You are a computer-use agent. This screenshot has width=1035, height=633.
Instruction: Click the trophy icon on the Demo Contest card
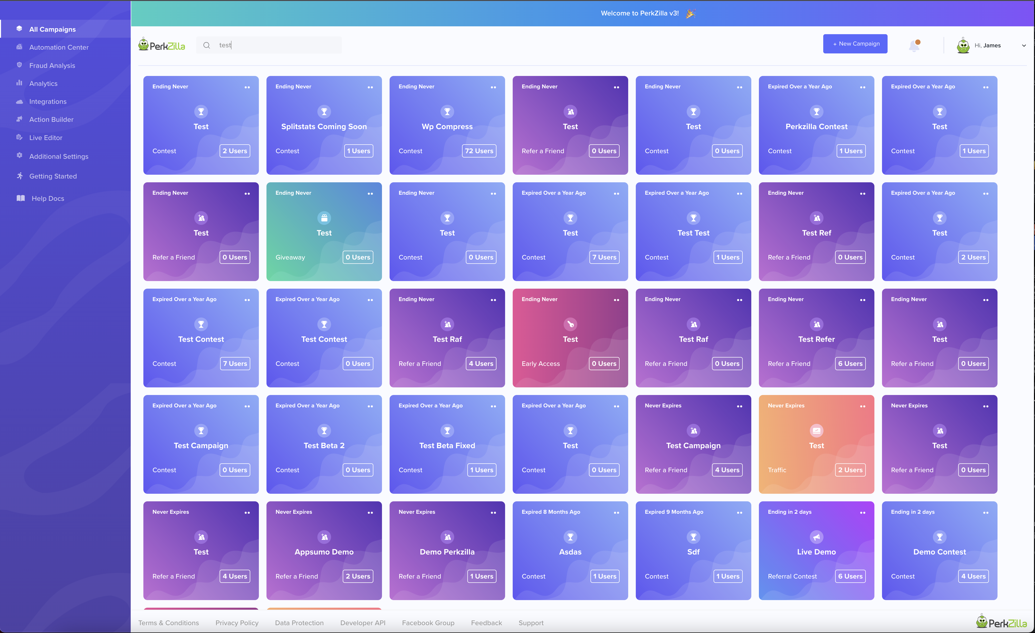point(939,537)
